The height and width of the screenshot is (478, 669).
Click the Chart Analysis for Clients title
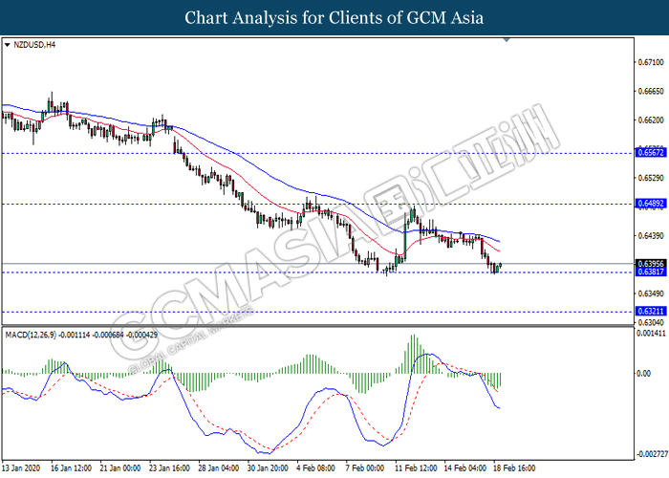coord(334,17)
